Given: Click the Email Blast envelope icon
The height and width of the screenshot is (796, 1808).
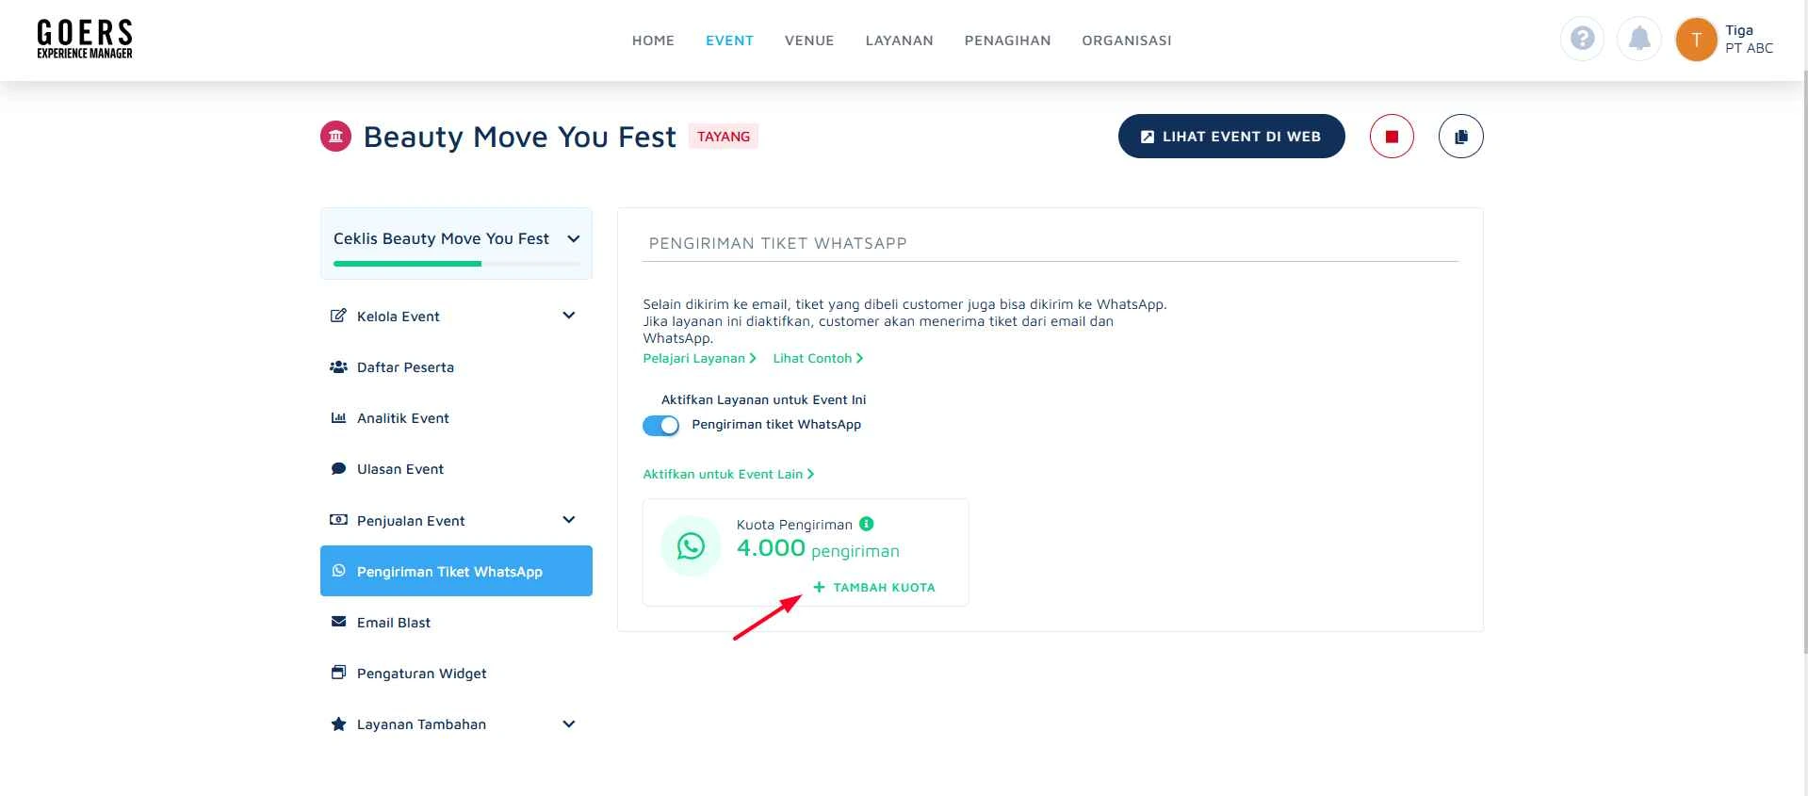Looking at the screenshot, I should tap(338, 622).
